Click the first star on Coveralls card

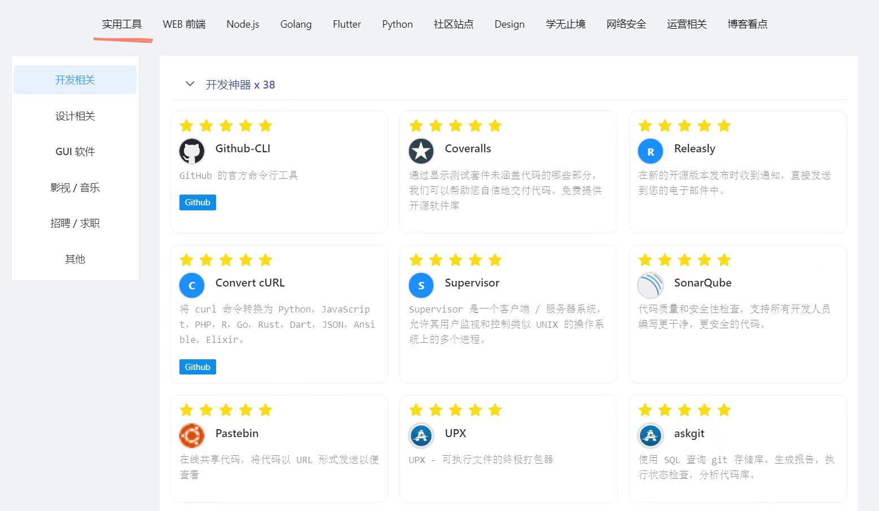point(416,125)
